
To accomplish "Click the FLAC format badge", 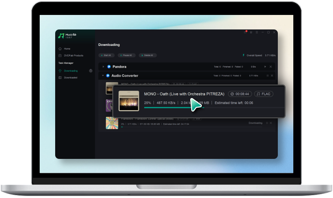I will [264, 94].
